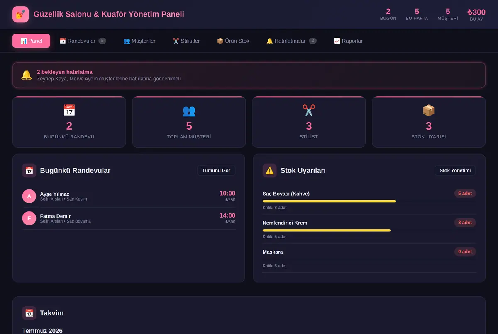Image resolution: width=498 pixels, height=334 pixels.
Task: Click the '5 adet' stock badge
Action: coord(465,194)
